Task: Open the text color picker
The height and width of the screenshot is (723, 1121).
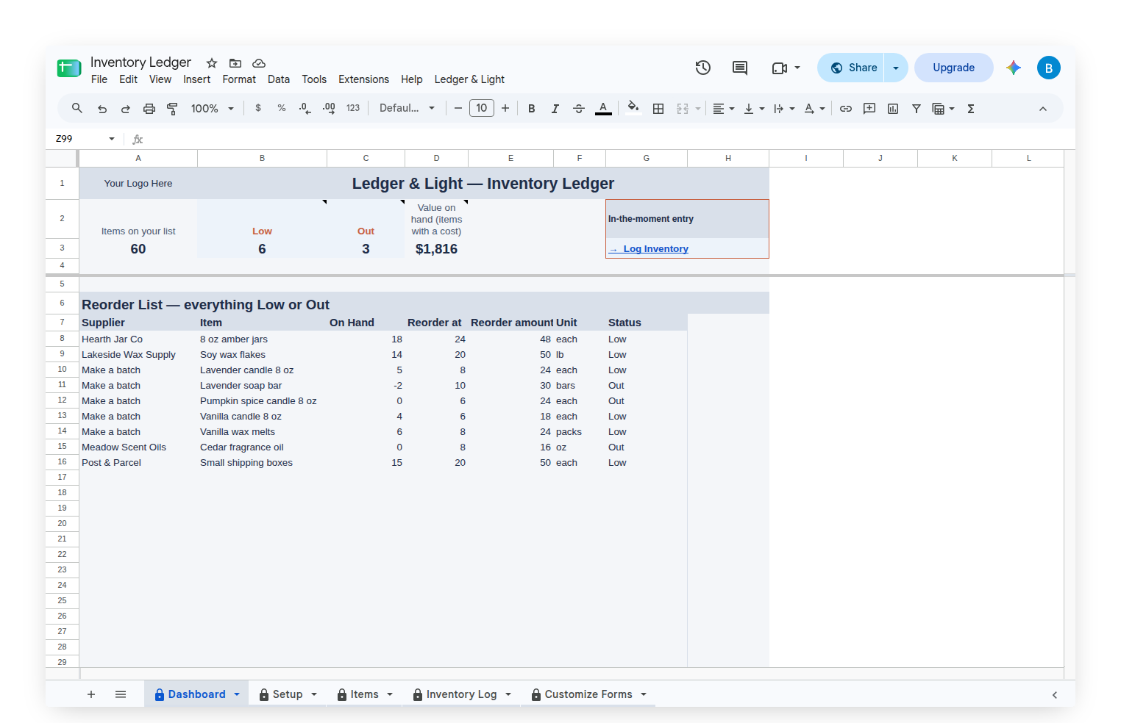Action: (x=603, y=109)
